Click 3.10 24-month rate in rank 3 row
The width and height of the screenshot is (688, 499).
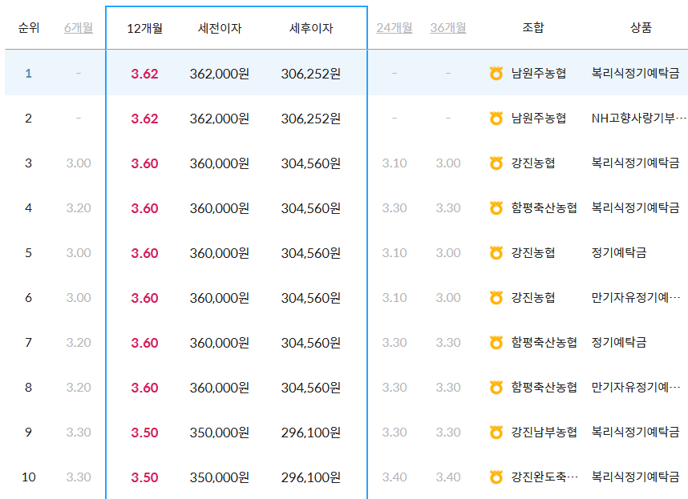[394, 163]
